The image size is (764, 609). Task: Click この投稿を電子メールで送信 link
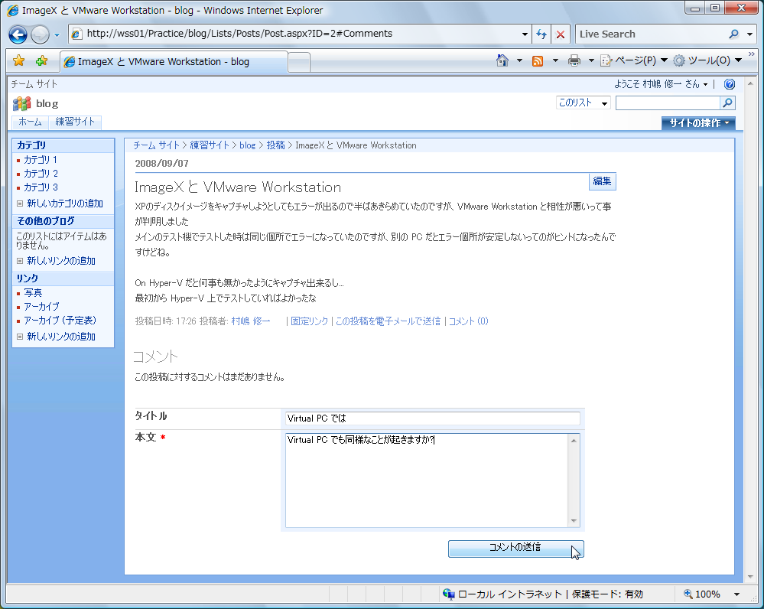(x=388, y=321)
